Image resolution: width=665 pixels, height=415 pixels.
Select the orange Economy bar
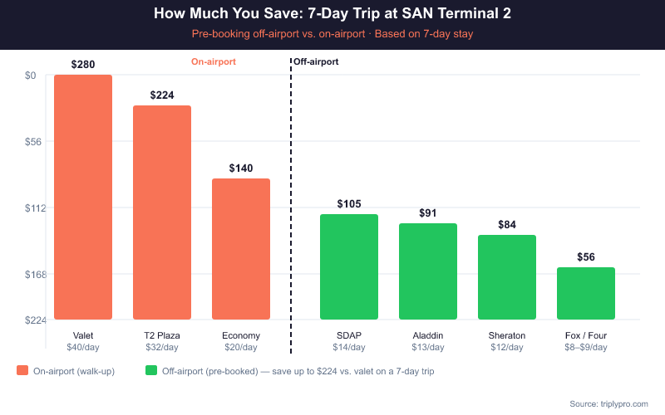coord(241,249)
